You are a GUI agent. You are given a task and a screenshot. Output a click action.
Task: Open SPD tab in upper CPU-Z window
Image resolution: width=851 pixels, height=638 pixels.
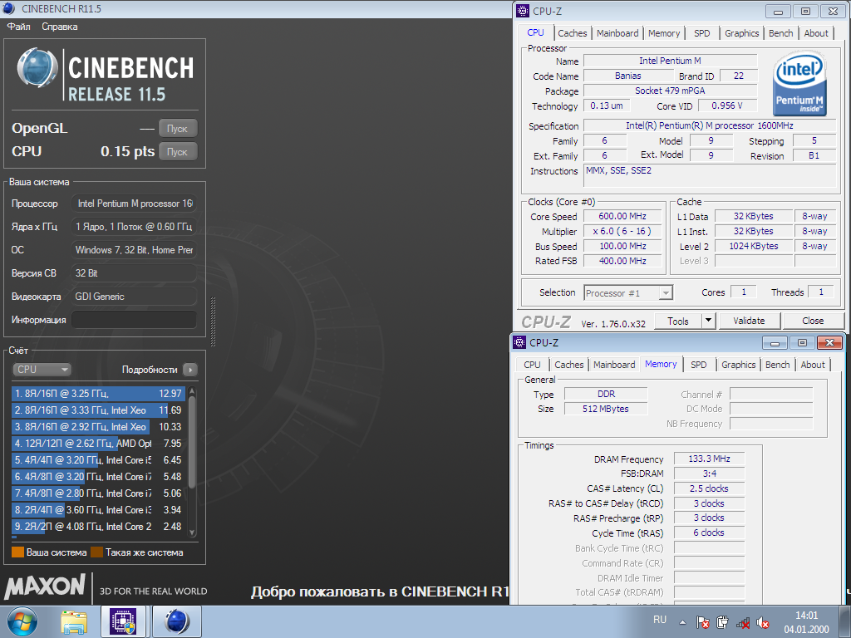tap(701, 33)
